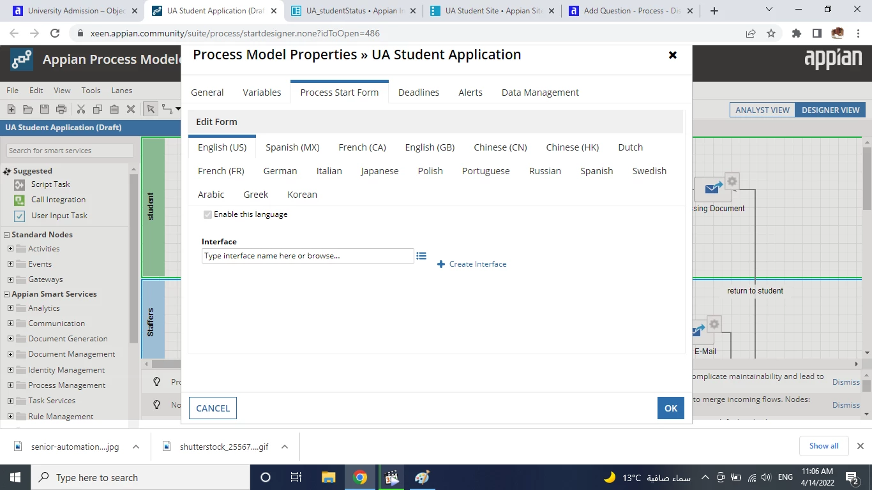Click Show all downloads button
The image size is (872, 490).
(x=823, y=446)
